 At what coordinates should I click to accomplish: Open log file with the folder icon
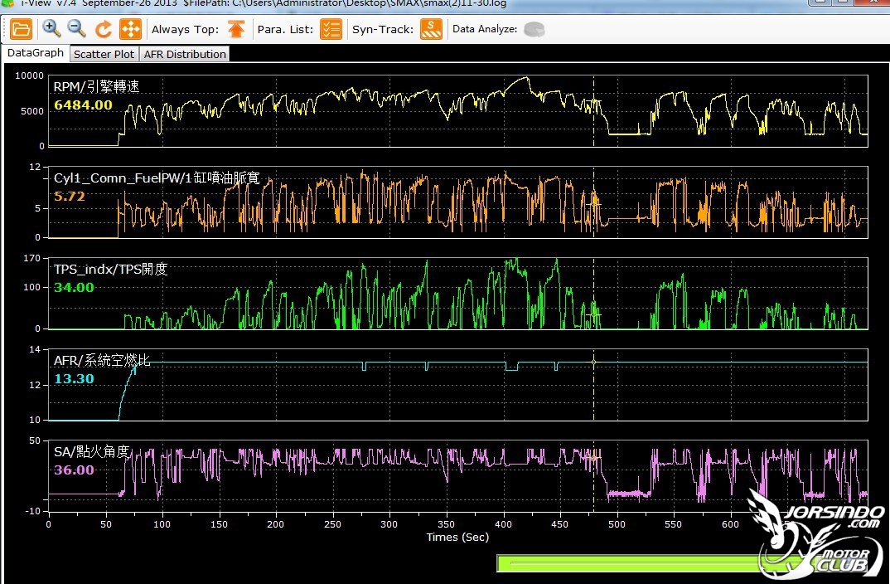click(x=21, y=29)
